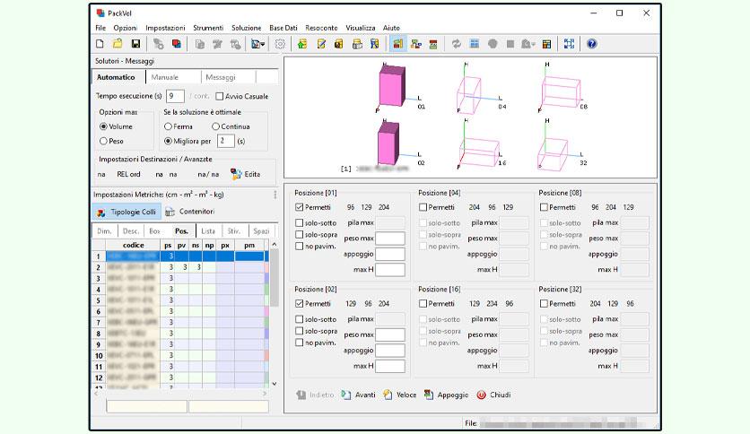Save project using floppy disk icon
Screen dimensions: 750x434
coord(135,44)
